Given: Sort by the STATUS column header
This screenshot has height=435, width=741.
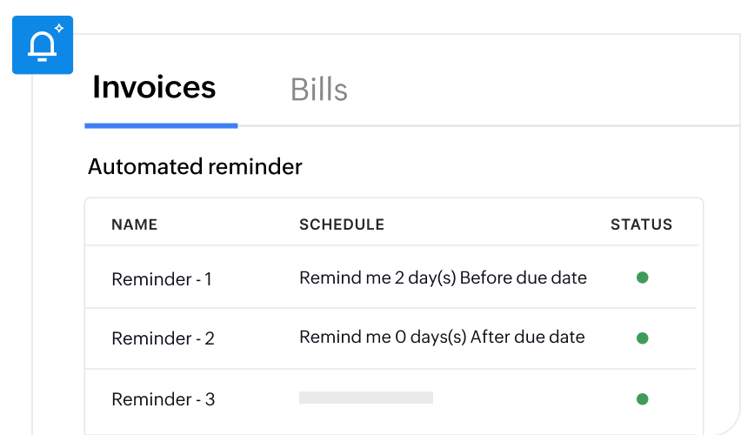Looking at the screenshot, I should 641,224.
